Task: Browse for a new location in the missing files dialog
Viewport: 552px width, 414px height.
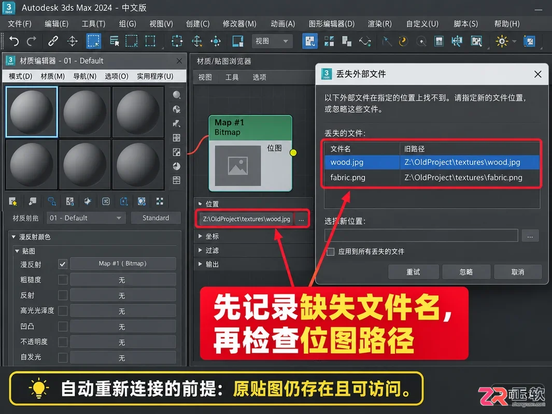Action: click(530, 236)
